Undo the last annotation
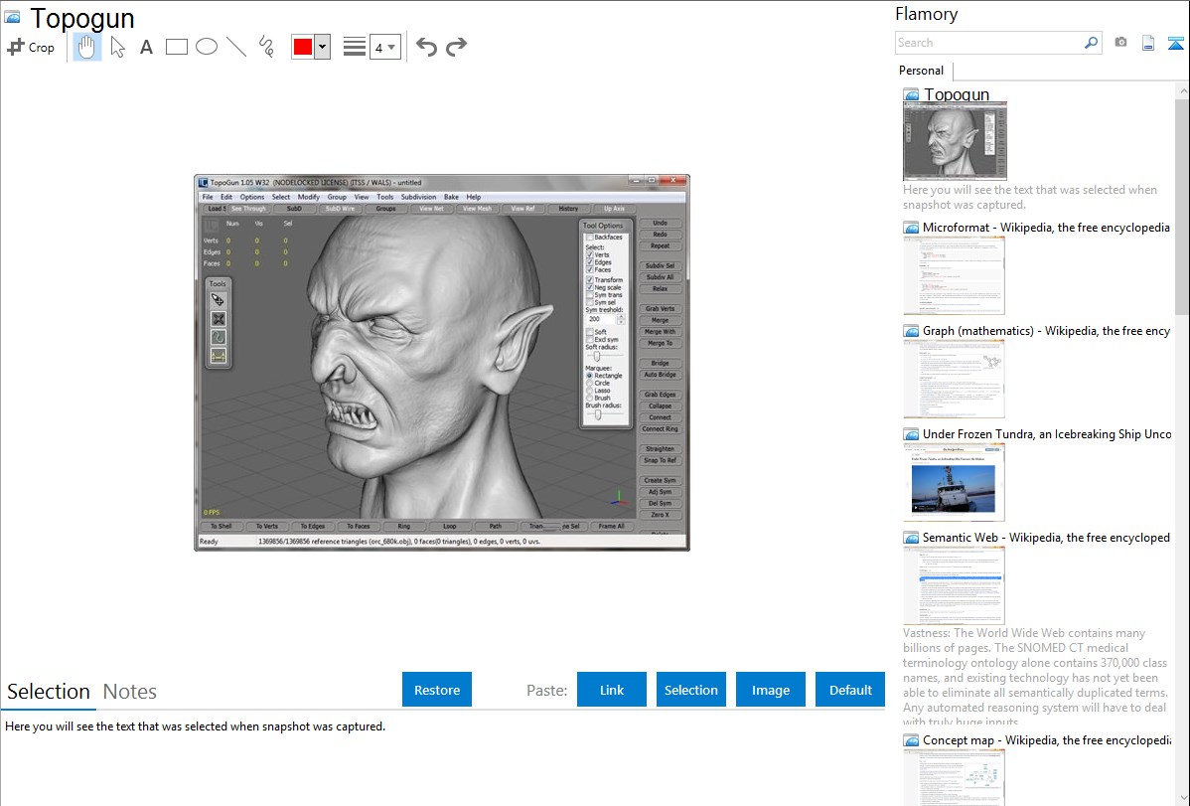The width and height of the screenshot is (1190, 806). click(x=426, y=47)
